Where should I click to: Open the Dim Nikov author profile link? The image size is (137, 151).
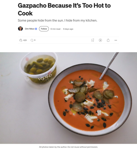[x=30, y=29]
